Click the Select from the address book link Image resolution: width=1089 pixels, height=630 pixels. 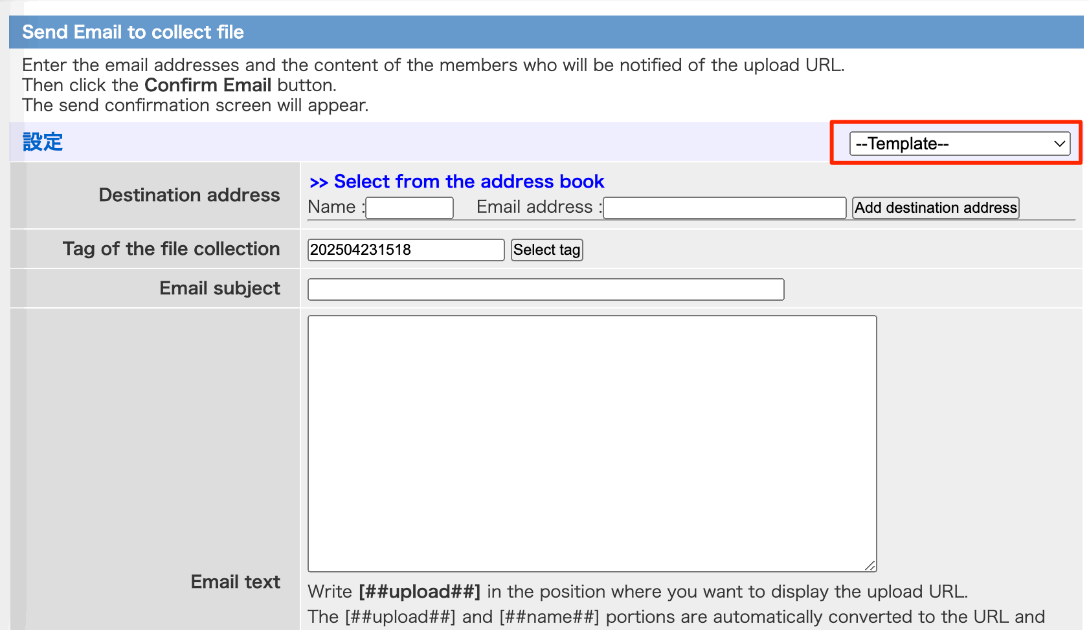click(456, 182)
